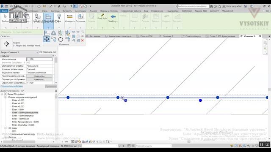Screen dimensions: 271x152
Task: Click the keyword search input field
Action: [193, 6]
